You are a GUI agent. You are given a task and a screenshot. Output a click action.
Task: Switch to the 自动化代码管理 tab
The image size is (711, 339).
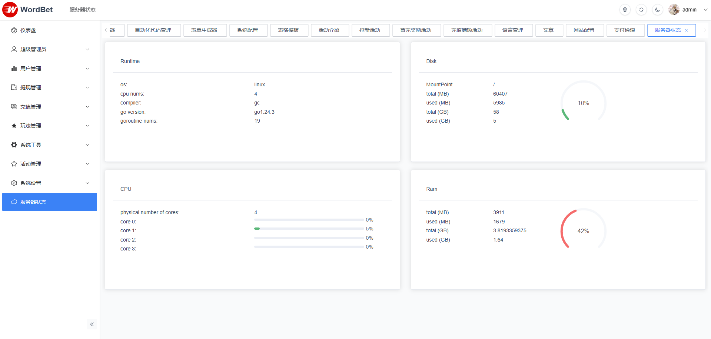click(153, 30)
